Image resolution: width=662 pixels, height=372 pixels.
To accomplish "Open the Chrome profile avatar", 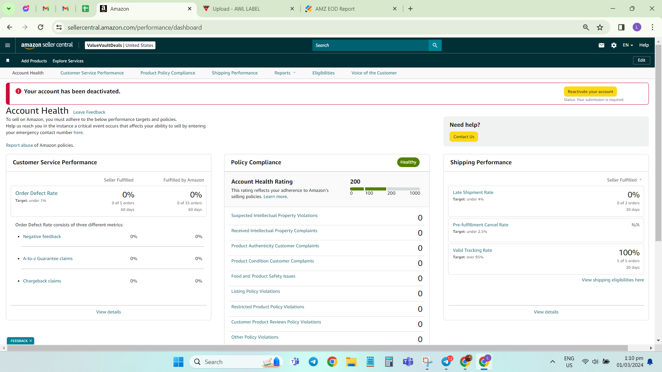I will pos(637,27).
